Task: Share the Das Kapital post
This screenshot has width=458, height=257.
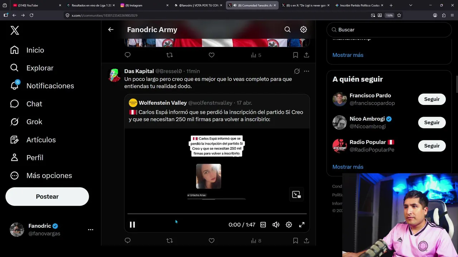Action: click(307, 241)
